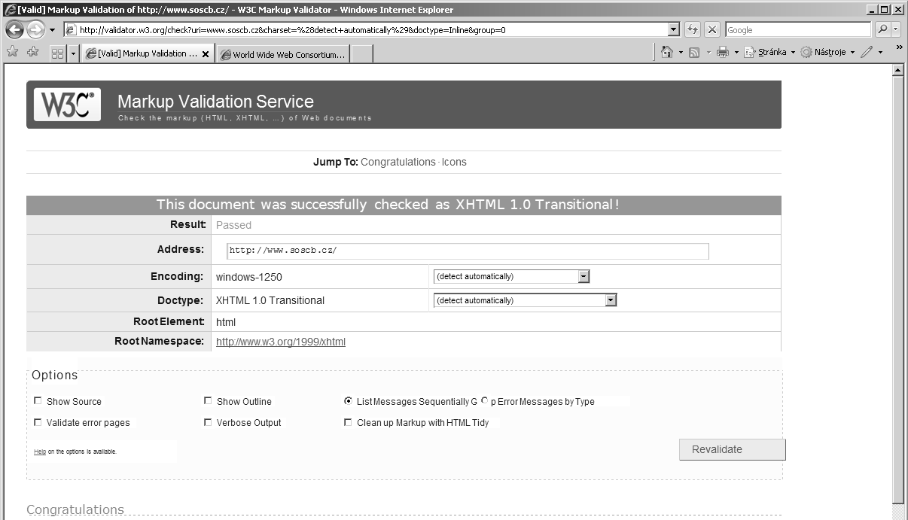This screenshot has width=908, height=520.
Task: Click the XHTML 1.0 Transitional doctype value
Action: (270, 300)
